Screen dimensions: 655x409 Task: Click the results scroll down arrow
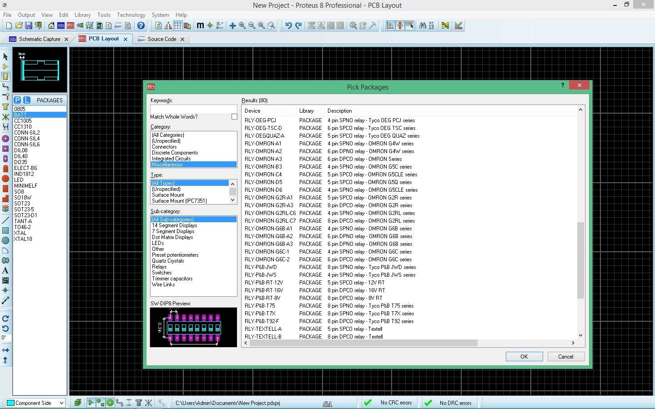tap(580, 335)
